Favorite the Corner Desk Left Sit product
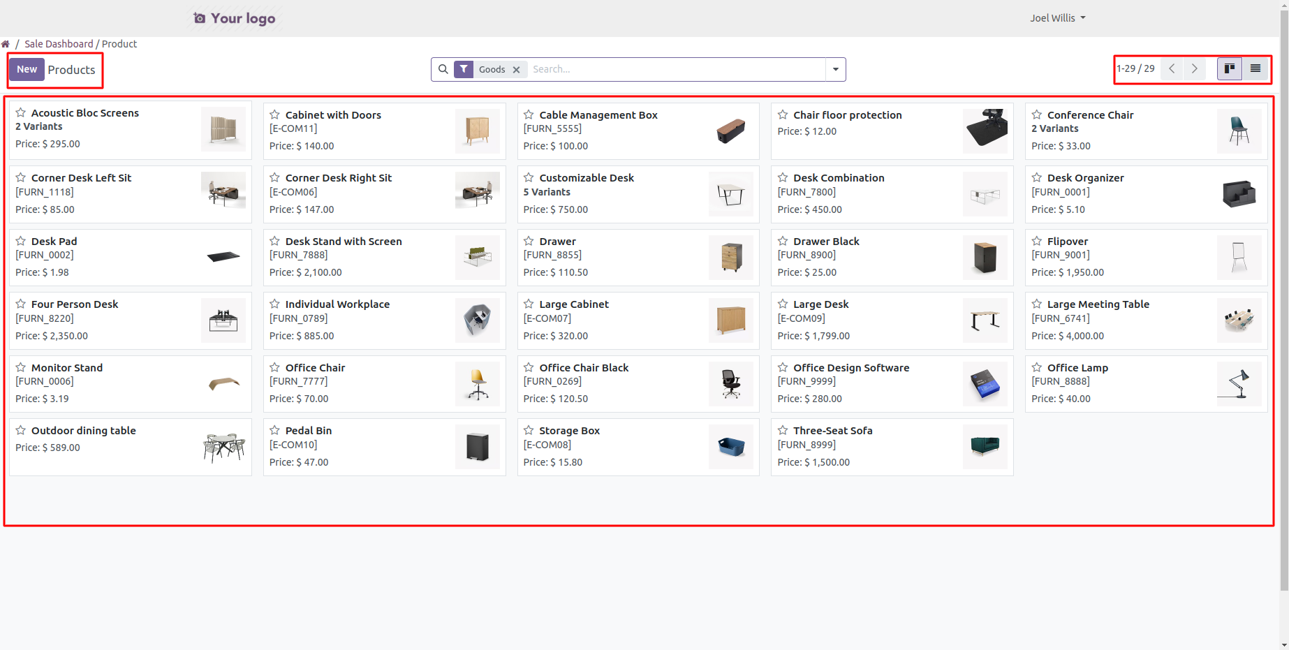The height and width of the screenshot is (650, 1289). pos(21,177)
